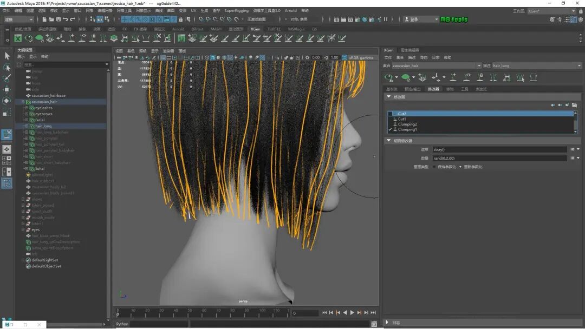The width and height of the screenshot is (585, 329).
Task: Open the hair_long description dropdown
Action: pyautogui.click(x=579, y=66)
